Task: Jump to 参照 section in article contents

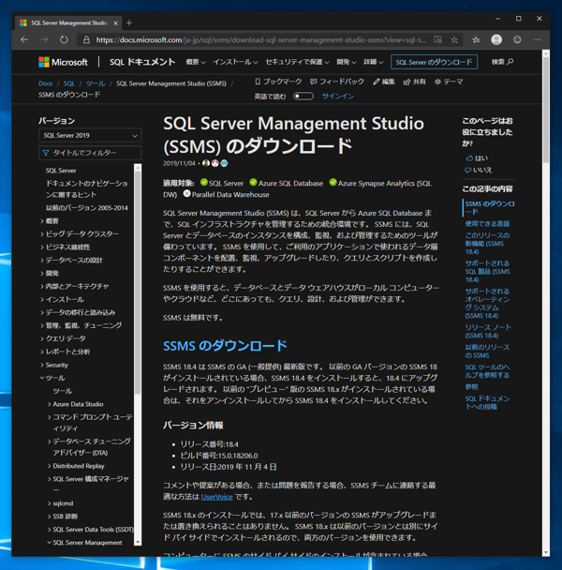Action: (471, 387)
